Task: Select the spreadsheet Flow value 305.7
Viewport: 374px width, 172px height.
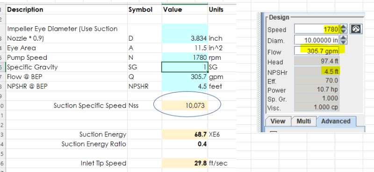Action: pyautogui.click(x=185, y=77)
